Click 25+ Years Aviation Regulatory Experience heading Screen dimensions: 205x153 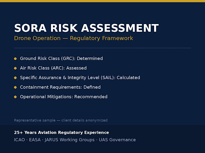pos(61,132)
